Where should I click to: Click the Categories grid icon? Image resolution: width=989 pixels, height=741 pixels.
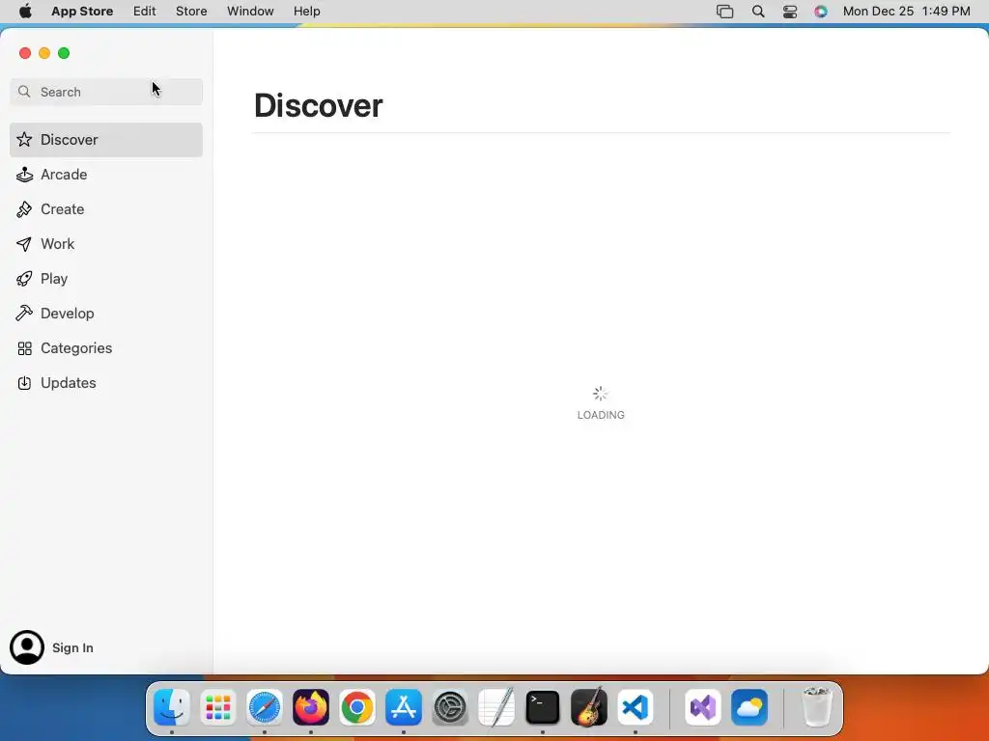(x=24, y=348)
